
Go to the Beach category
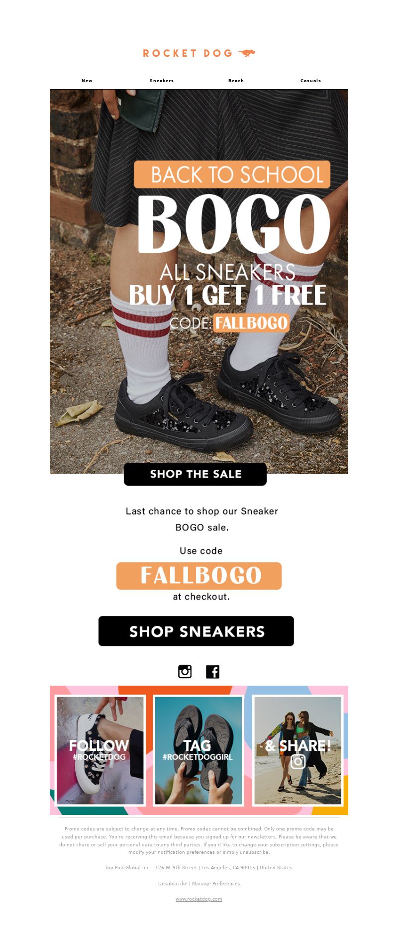pyautogui.click(x=236, y=81)
